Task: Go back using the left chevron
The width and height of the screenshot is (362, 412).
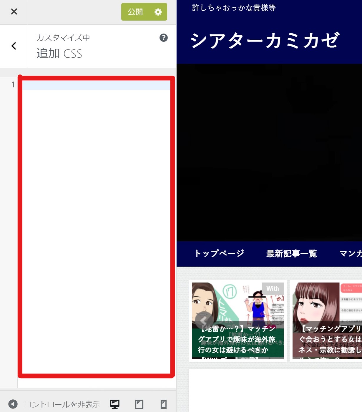Action: (x=14, y=46)
